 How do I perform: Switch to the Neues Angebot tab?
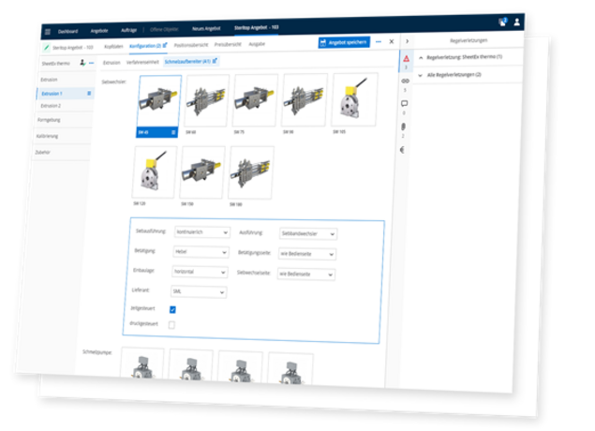206,28
